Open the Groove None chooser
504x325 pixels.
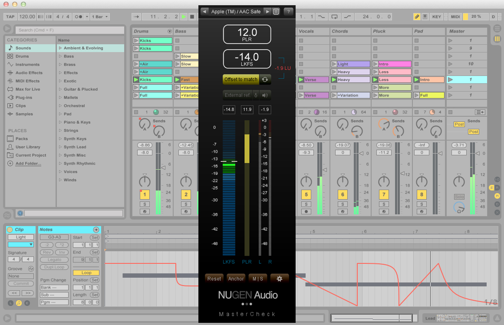pos(20,276)
